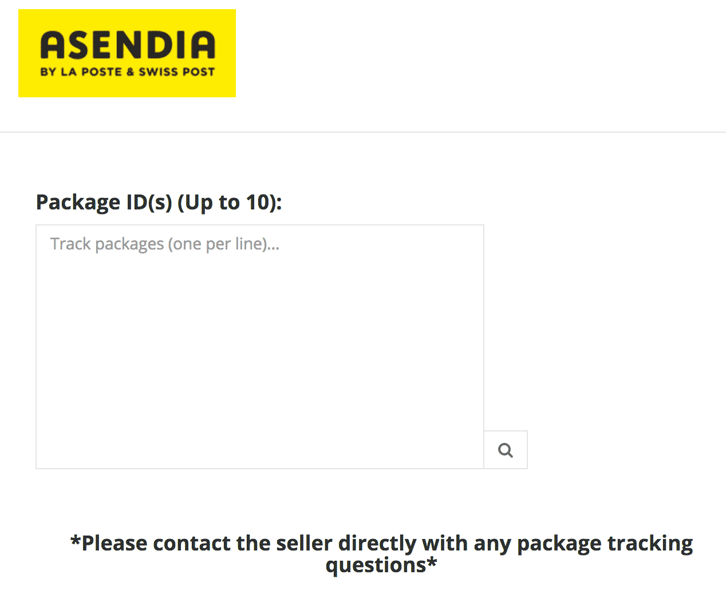Submit tracking with the search button
726x610 pixels.
[x=505, y=450]
